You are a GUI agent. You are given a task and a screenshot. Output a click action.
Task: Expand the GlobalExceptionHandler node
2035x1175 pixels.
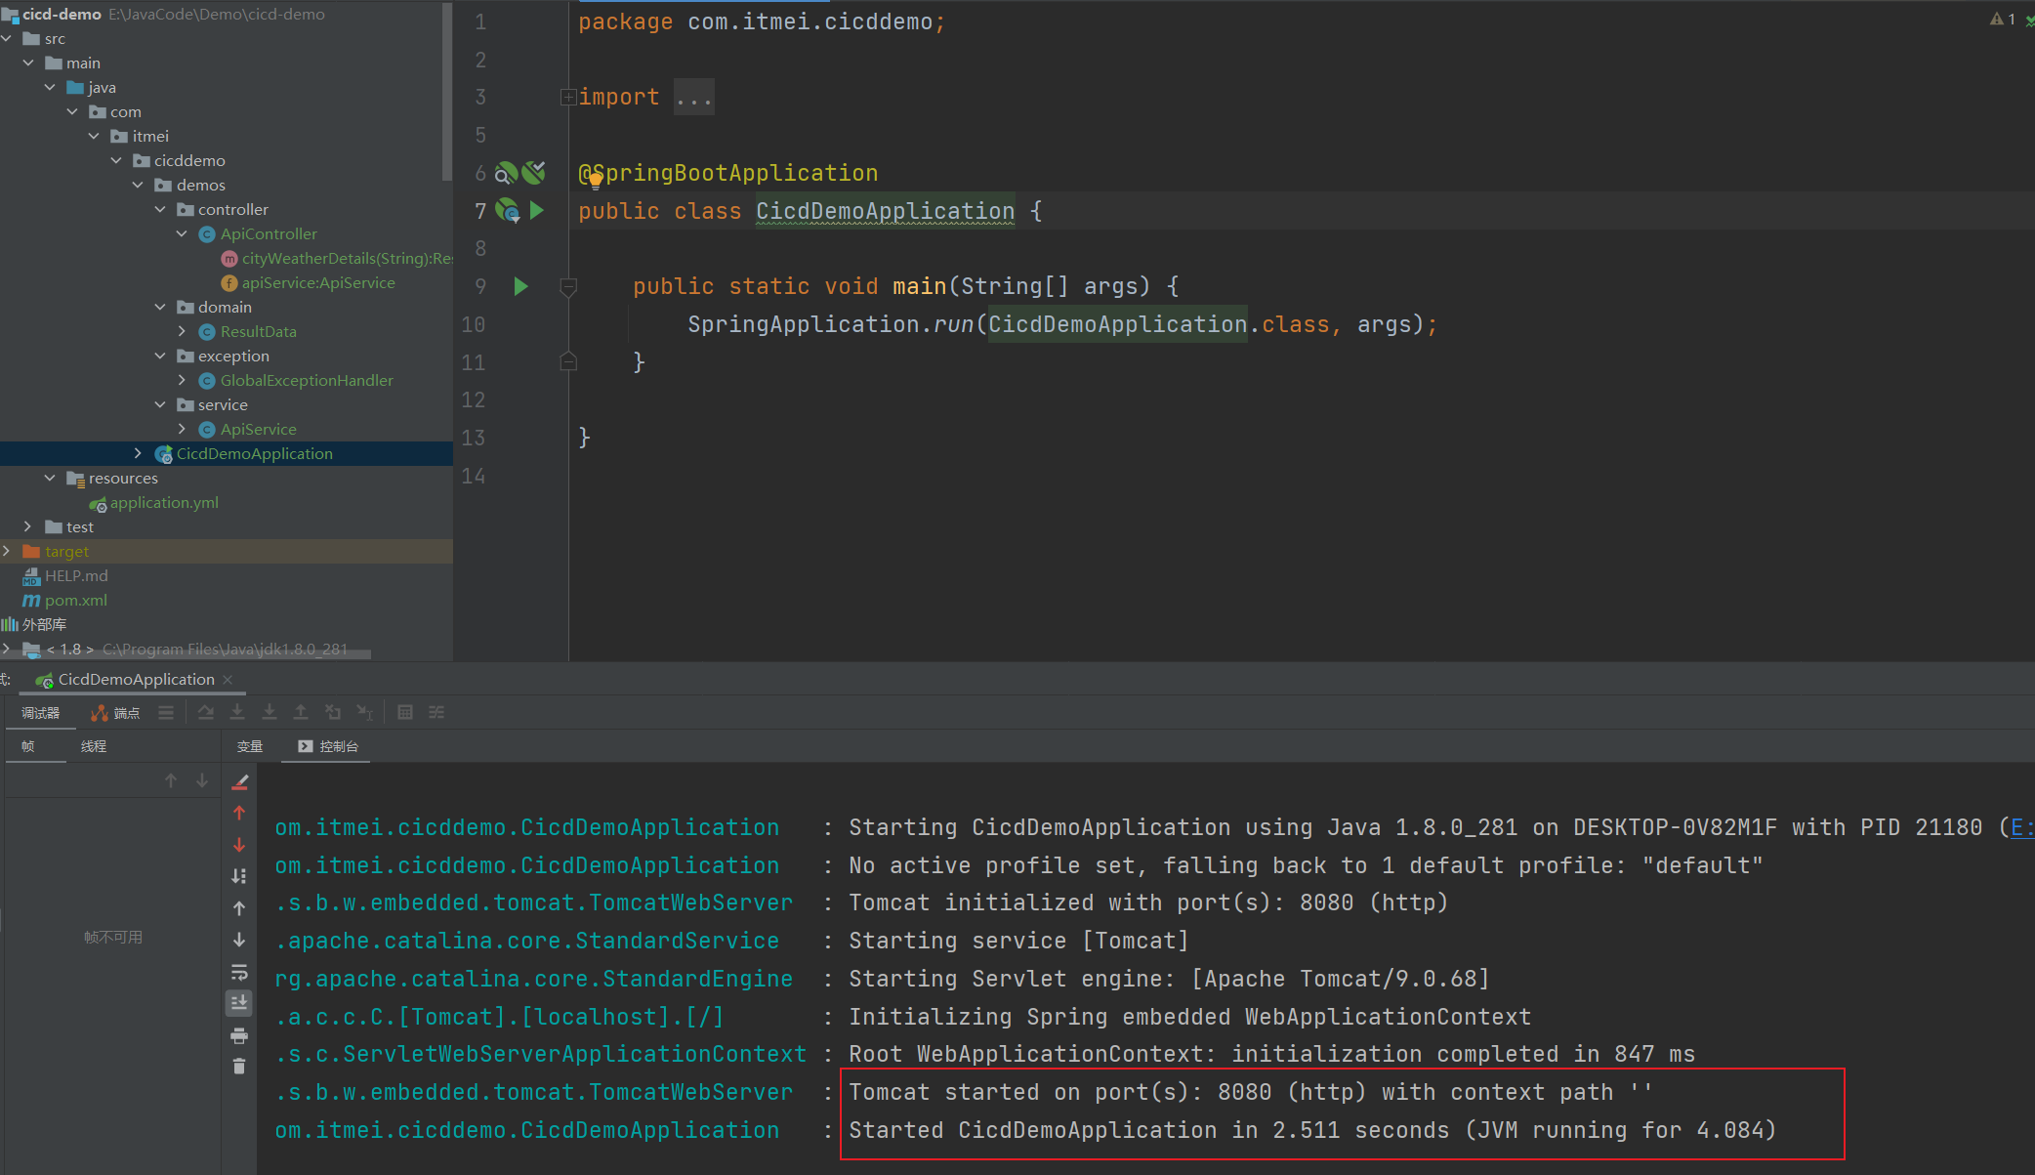(x=182, y=380)
